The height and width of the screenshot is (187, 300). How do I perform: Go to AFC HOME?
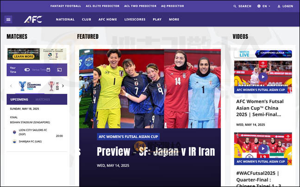108,19
